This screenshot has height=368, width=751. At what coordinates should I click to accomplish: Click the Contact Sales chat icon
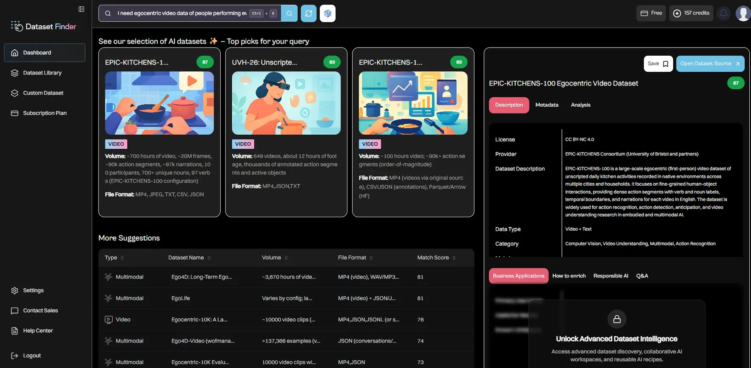(14, 311)
